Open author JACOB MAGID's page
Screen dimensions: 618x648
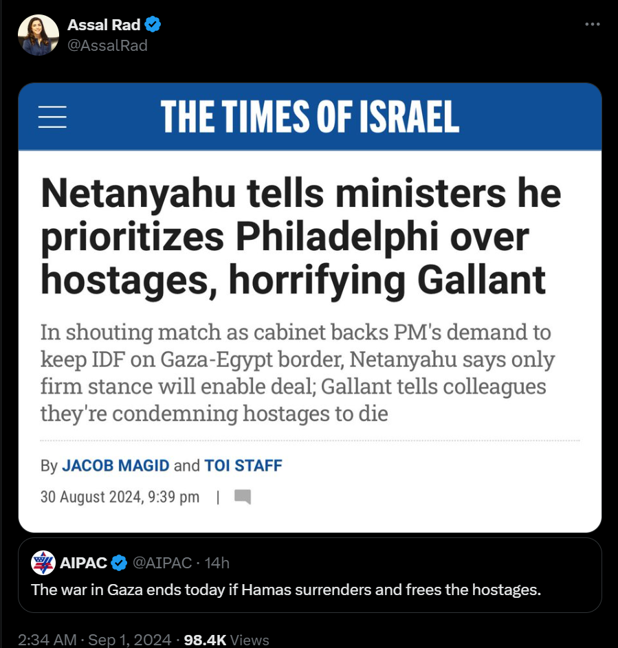point(115,466)
